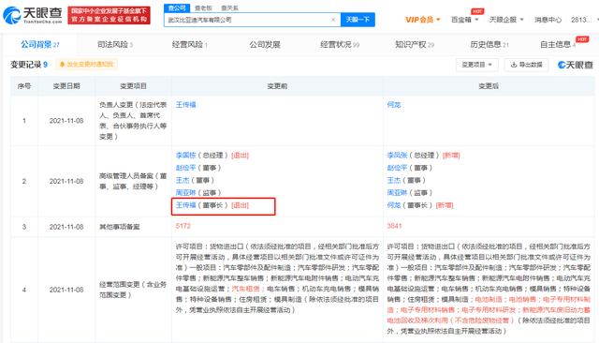Open 李国栋 (总经理) link in 变更前
599x343 pixels.
185,156
